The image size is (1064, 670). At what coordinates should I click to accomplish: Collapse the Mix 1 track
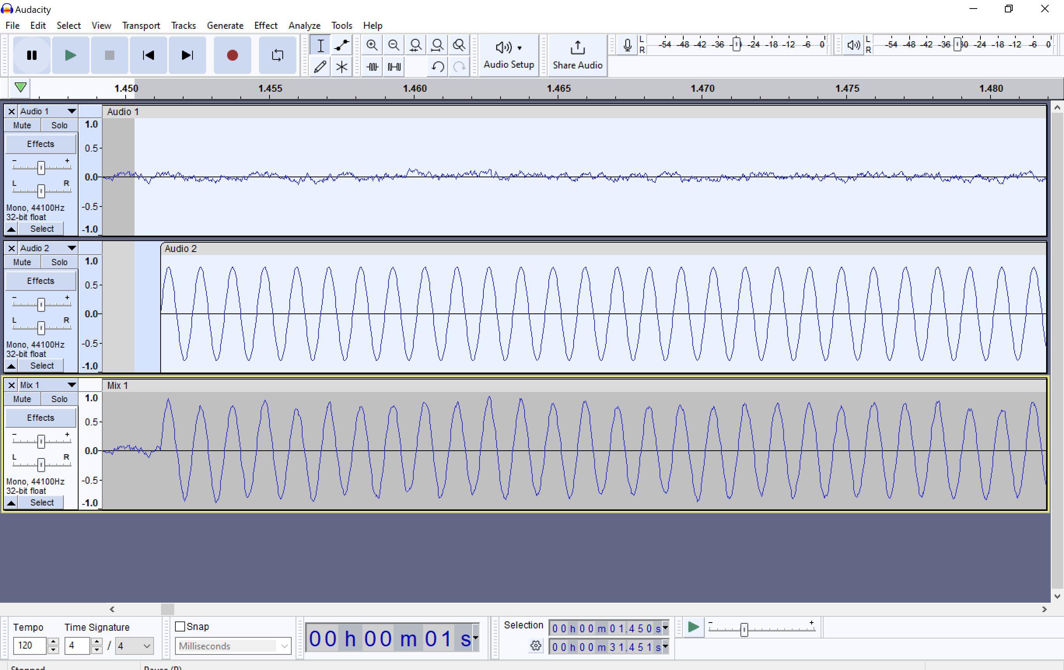pos(12,503)
